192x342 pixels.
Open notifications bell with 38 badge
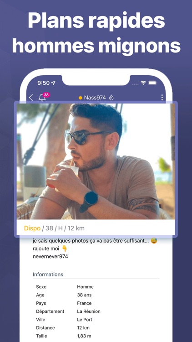point(44,97)
